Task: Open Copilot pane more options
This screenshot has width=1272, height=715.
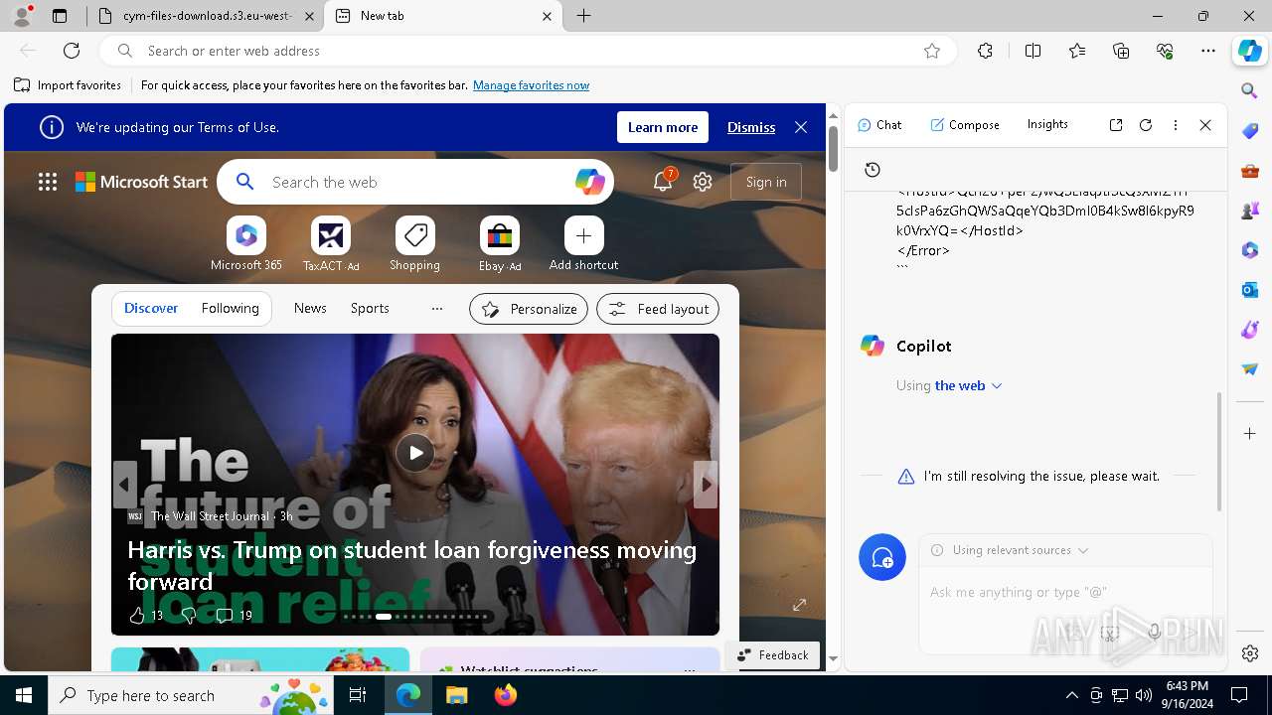Action: click(1176, 125)
